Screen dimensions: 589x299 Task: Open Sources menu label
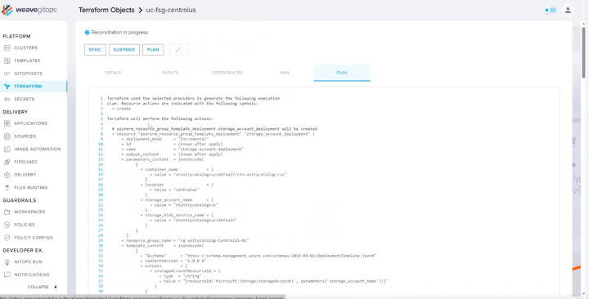(25, 136)
